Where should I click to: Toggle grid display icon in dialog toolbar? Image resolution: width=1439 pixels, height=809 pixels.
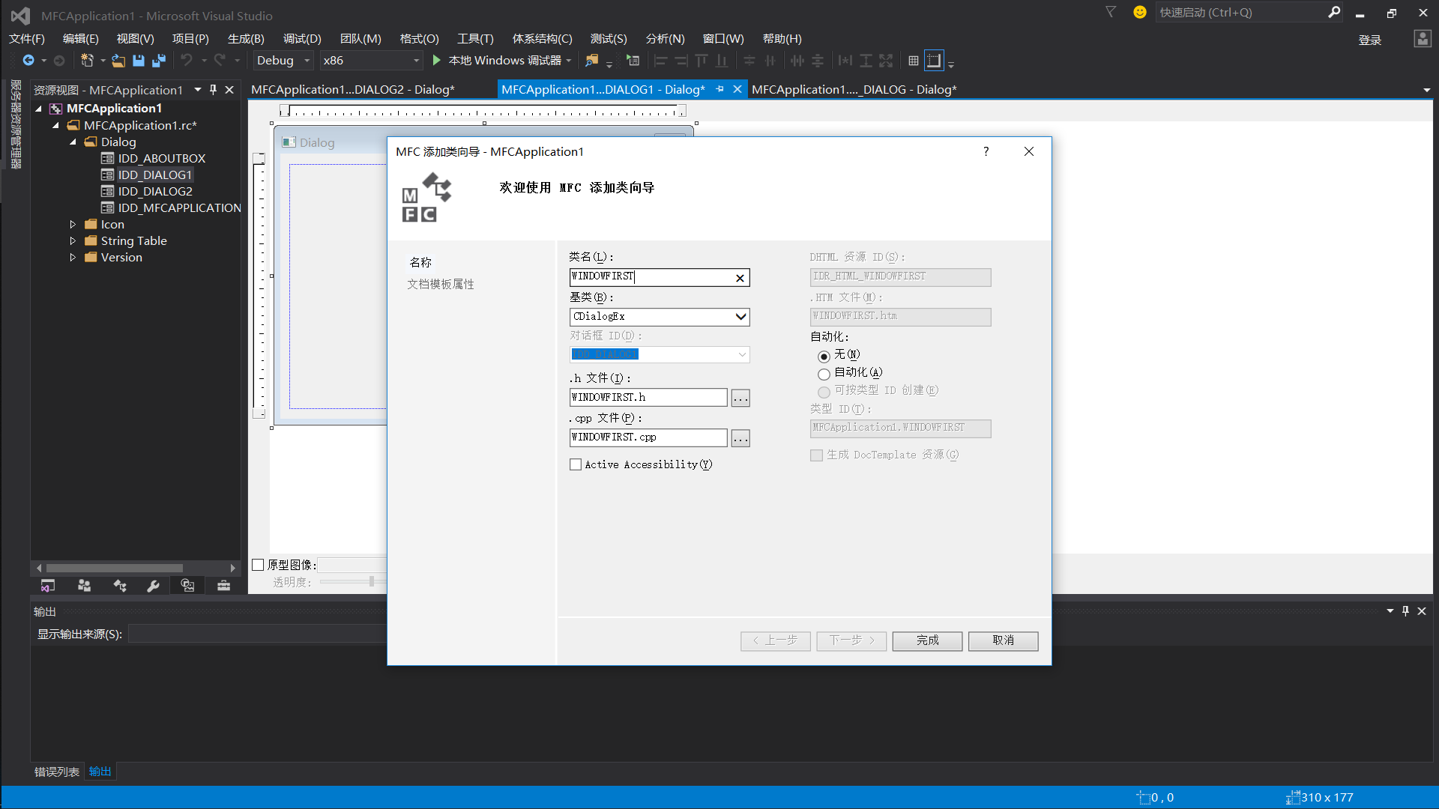tap(913, 61)
